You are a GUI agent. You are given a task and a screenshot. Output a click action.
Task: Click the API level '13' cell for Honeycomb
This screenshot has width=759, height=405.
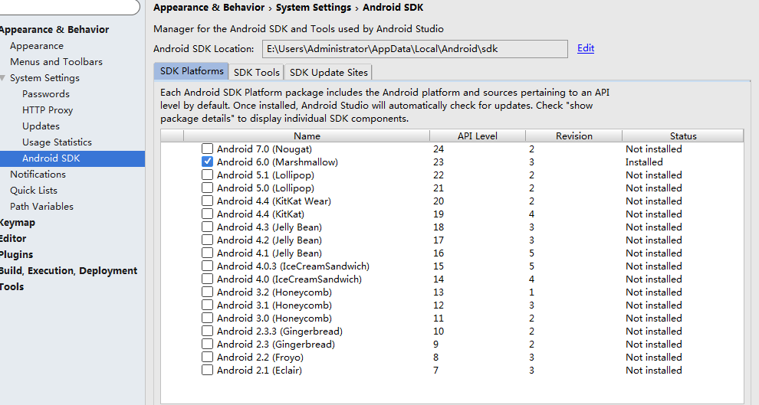(x=439, y=292)
